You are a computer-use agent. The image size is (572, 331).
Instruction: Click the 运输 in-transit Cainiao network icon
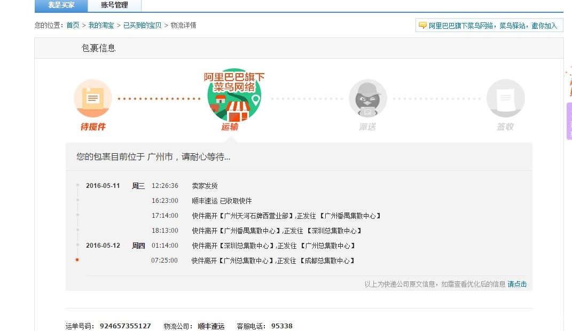point(234,96)
